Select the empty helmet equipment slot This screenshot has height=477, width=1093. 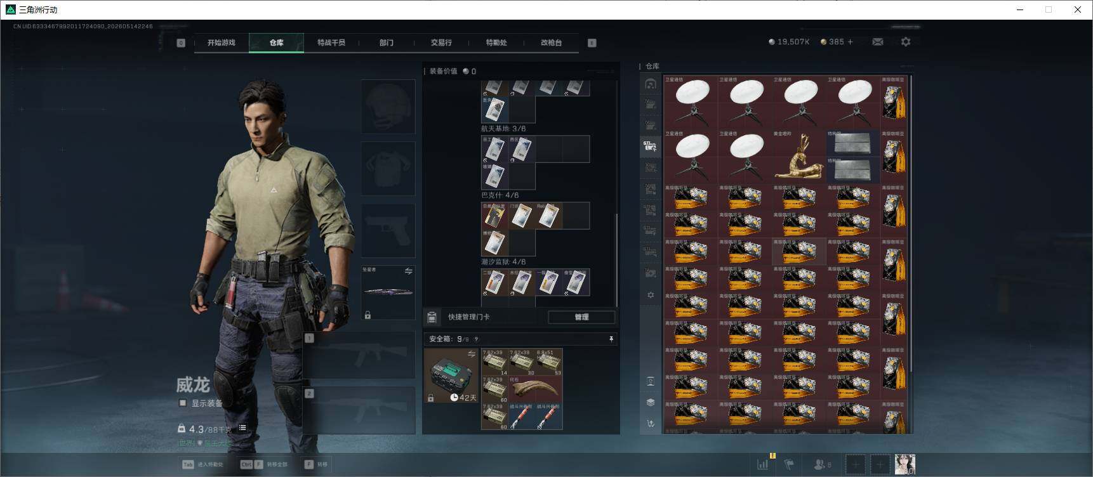click(388, 106)
